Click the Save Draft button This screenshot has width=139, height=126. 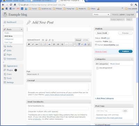pyautogui.click(x=102, y=33)
